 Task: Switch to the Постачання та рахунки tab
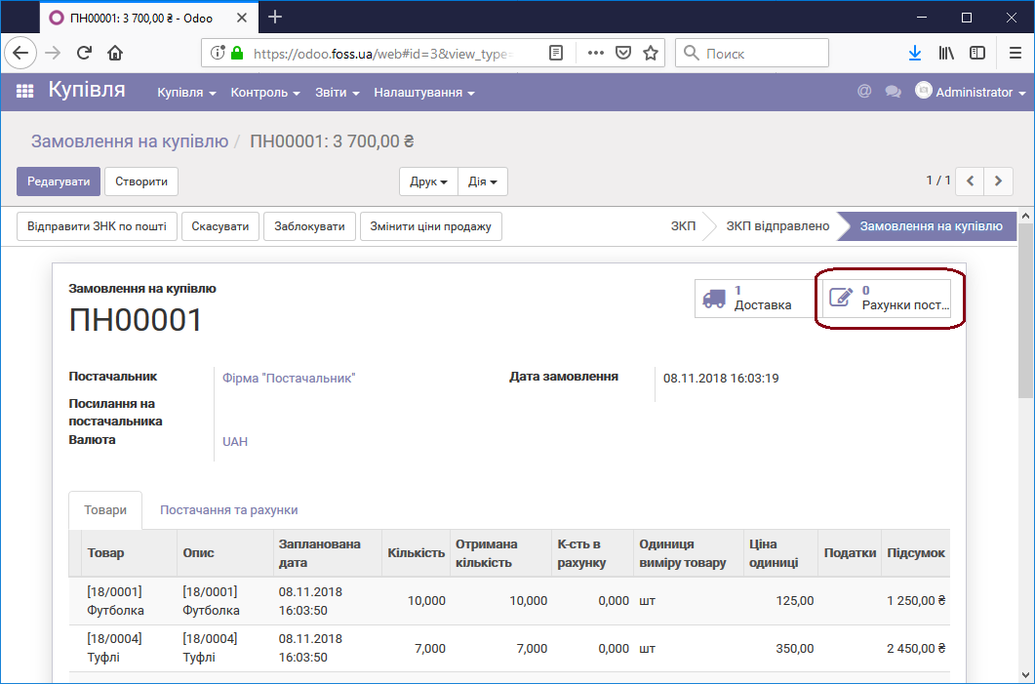tap(229, 509)
